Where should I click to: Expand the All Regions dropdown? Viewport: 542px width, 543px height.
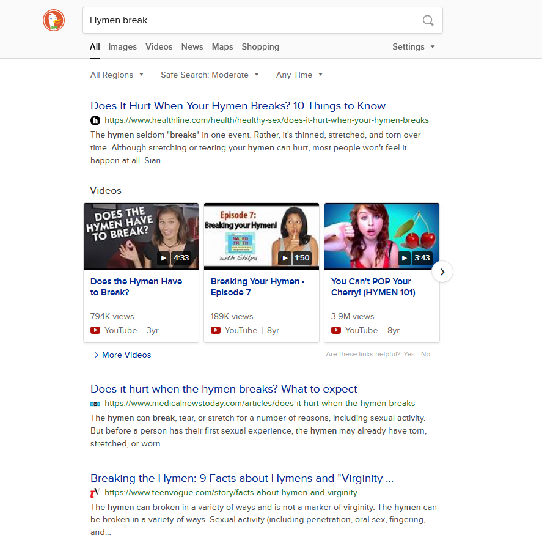click(x=117, y=75)
